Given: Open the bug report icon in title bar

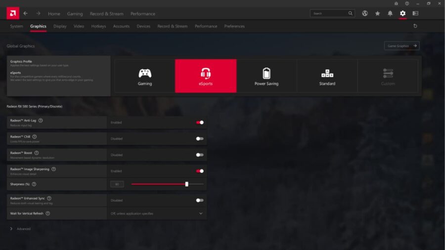Looking at the screenshot, I should [396, 3].
